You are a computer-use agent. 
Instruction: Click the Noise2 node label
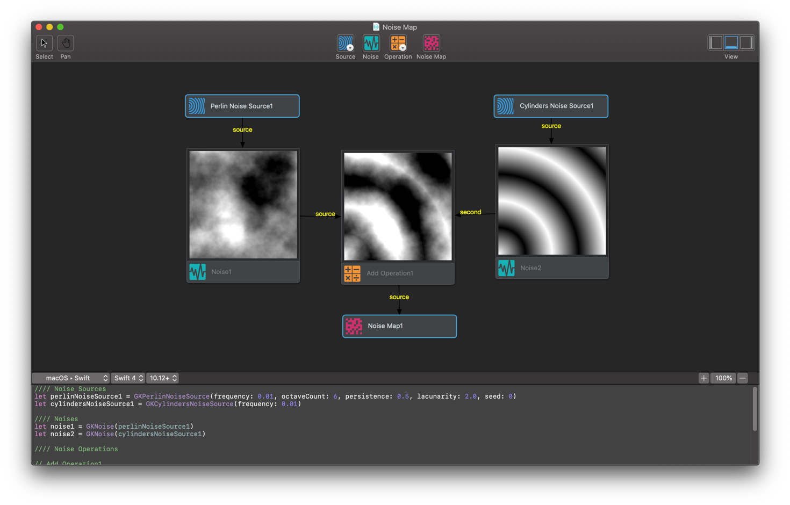530,268
